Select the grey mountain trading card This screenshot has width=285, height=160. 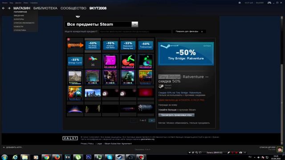[x=75, y=77]
